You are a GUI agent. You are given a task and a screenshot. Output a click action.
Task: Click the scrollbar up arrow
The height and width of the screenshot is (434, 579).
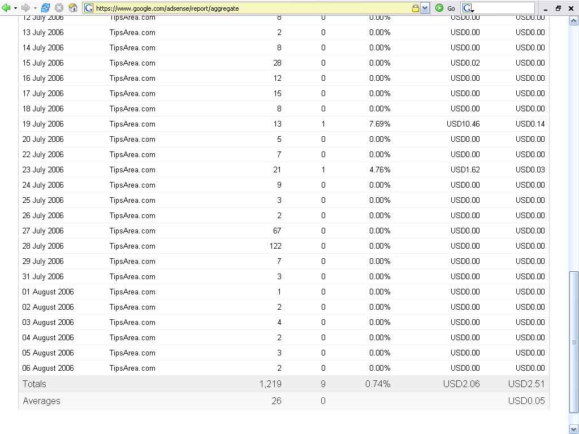pos(573,21)
